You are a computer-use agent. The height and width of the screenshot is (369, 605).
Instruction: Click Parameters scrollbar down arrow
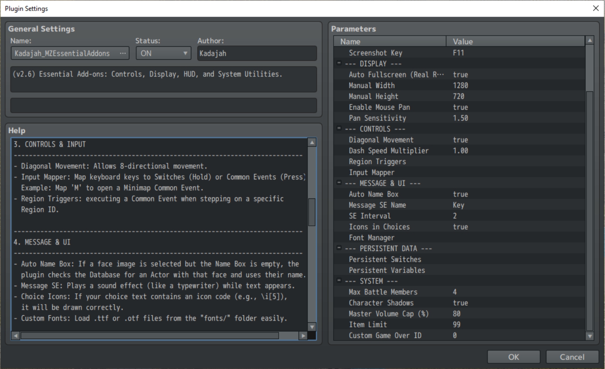(x=590, y=336)
